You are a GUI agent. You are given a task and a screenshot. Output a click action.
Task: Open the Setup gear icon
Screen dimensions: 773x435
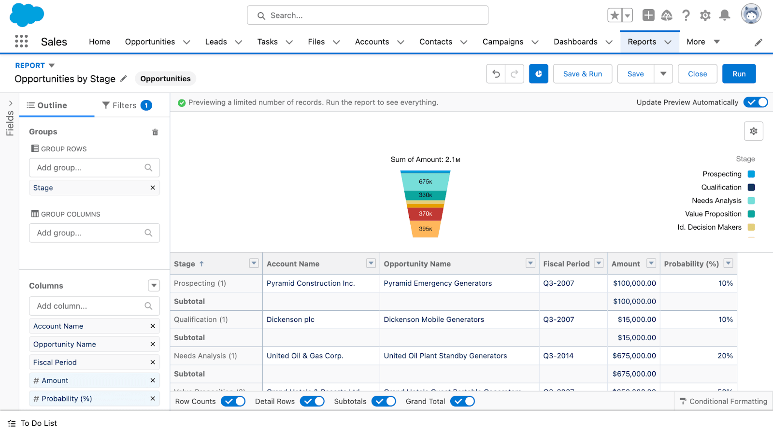coord(705,15)
